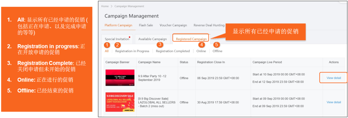Click the Campaign Banner column header
This screenshot has height=118, width=348.
coord(117,62)
